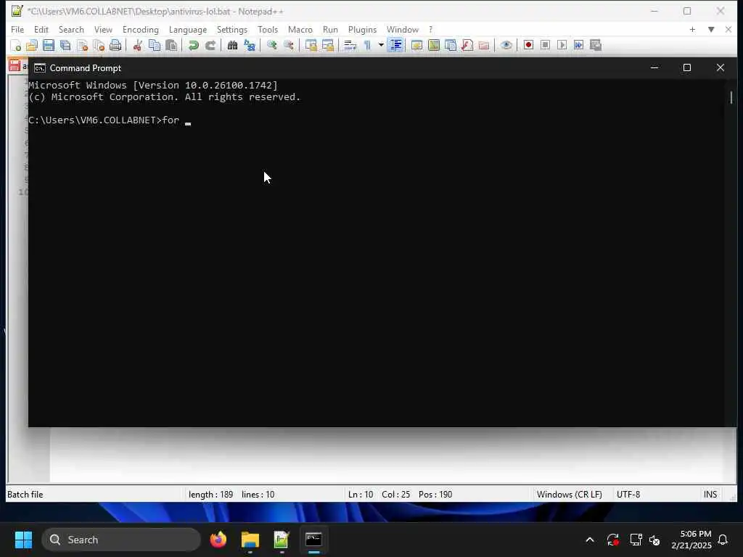Open the Function List icon
This screenshot has height=557, width=743.
pyautogui.click(x=467, y=46)
